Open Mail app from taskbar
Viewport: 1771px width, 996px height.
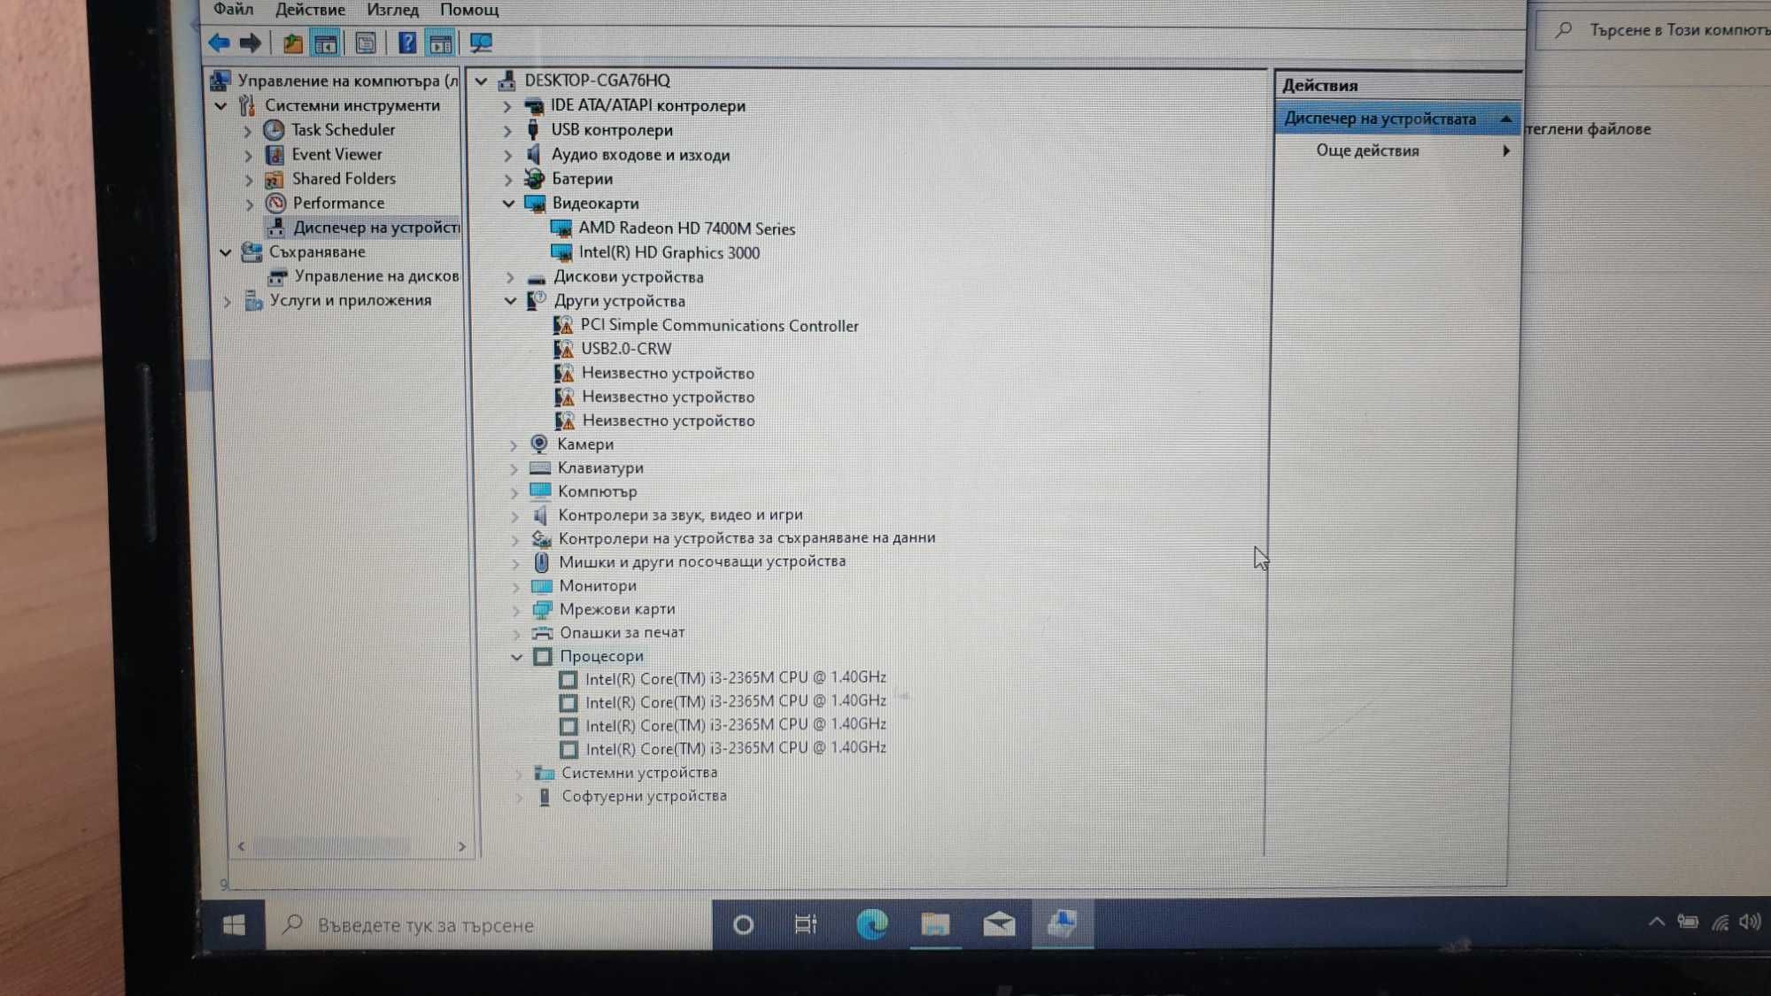[x=999, y=924]
